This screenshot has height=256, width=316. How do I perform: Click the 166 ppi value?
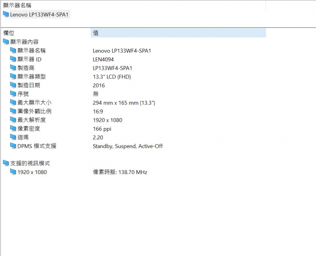[x=102, y=129]
